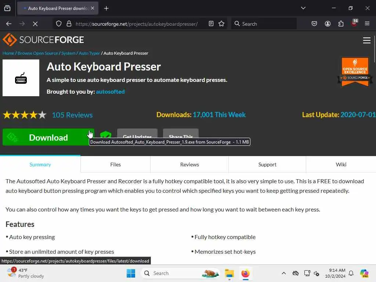376x282 pixels.
Task: Click the Open Source Excellence badge
Action: pos(355,72)
